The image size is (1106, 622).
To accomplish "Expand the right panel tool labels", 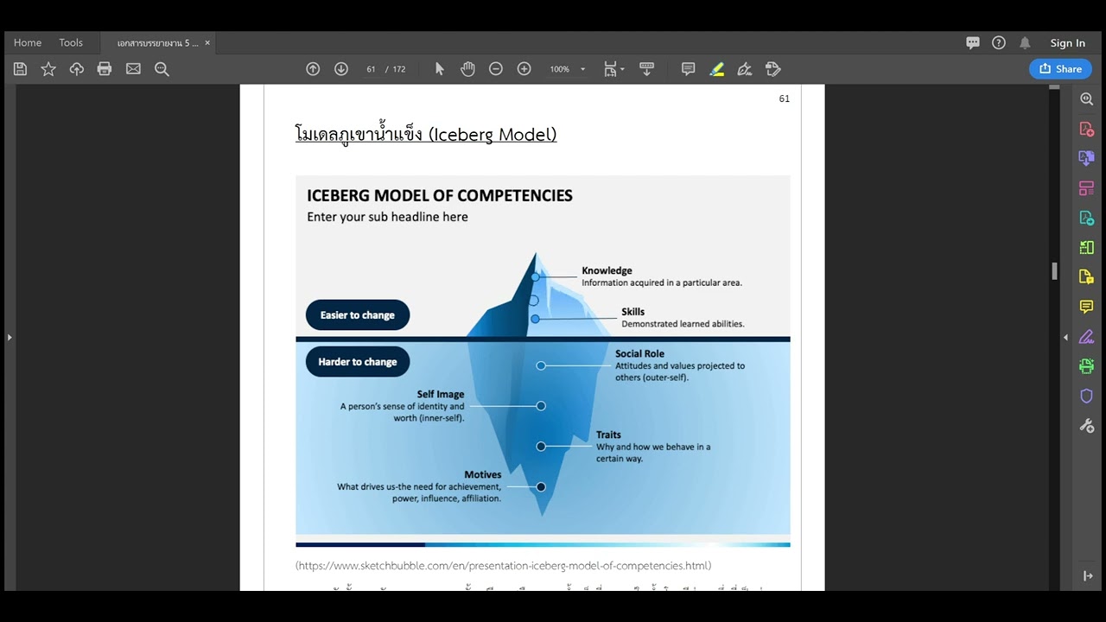I will (x=1088, y=575).
